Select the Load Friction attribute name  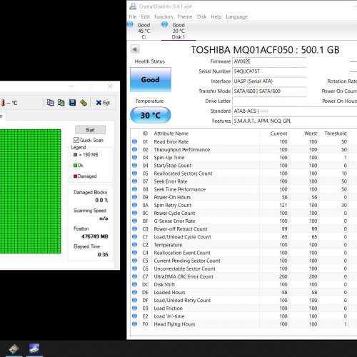point(168,308)
